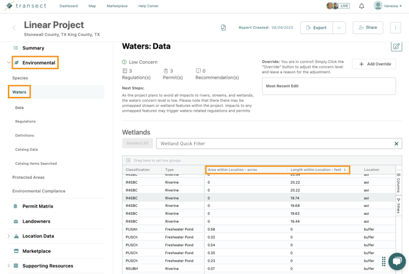Click the 0.54 acres cell
The width and height of the screenshot is (409, 274).
211,245
